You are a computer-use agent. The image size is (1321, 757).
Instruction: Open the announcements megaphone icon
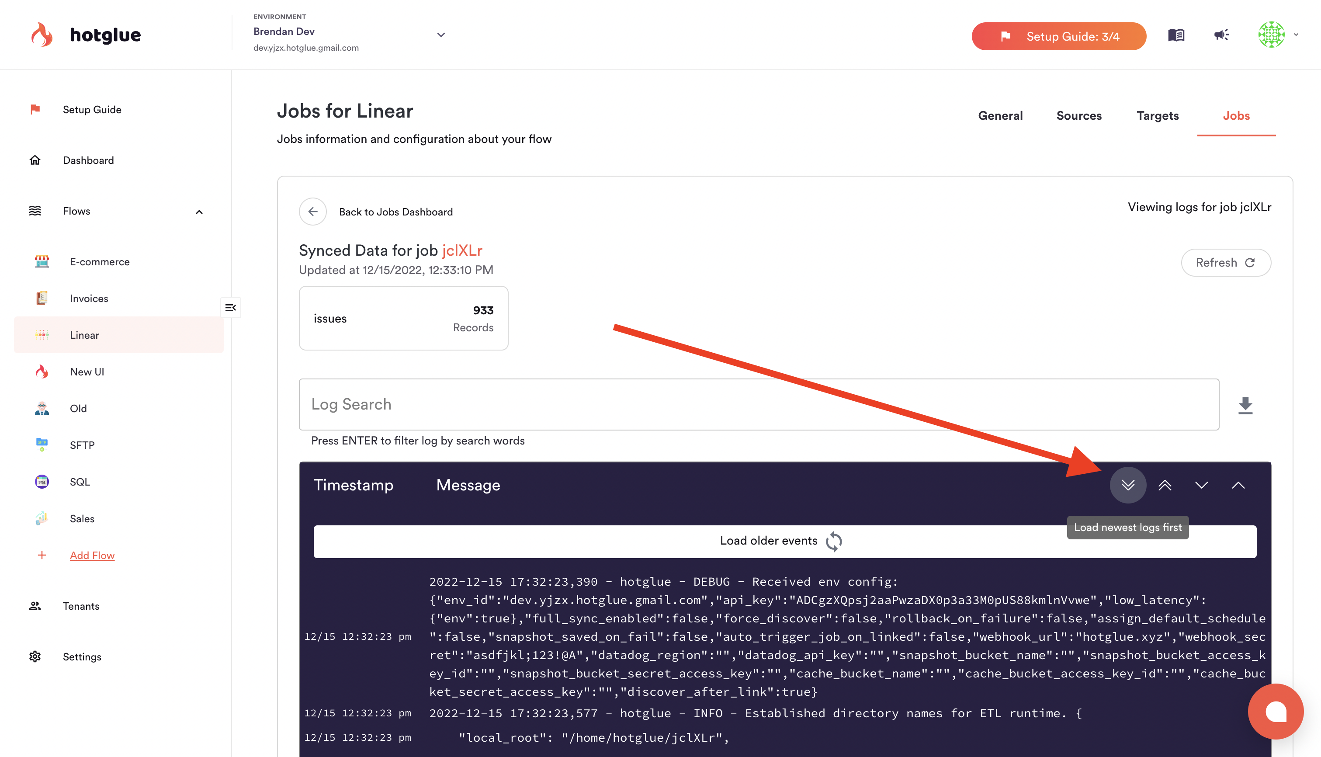[1221, 35]
